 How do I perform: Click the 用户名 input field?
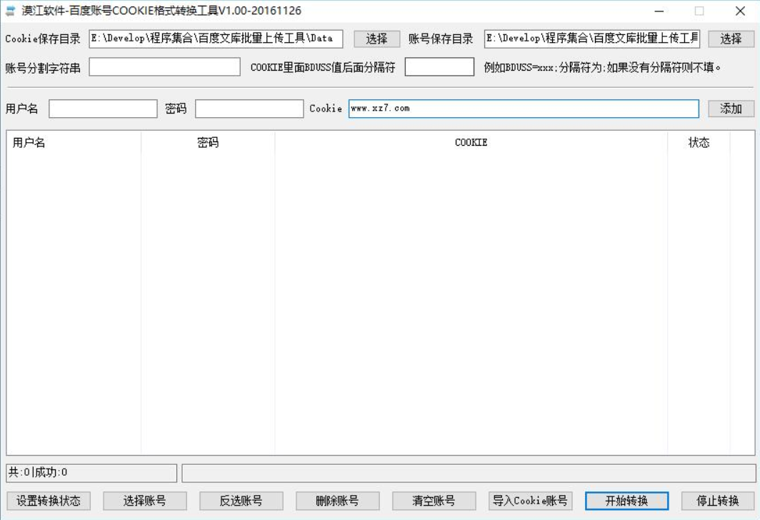click(x=103, y=109)
